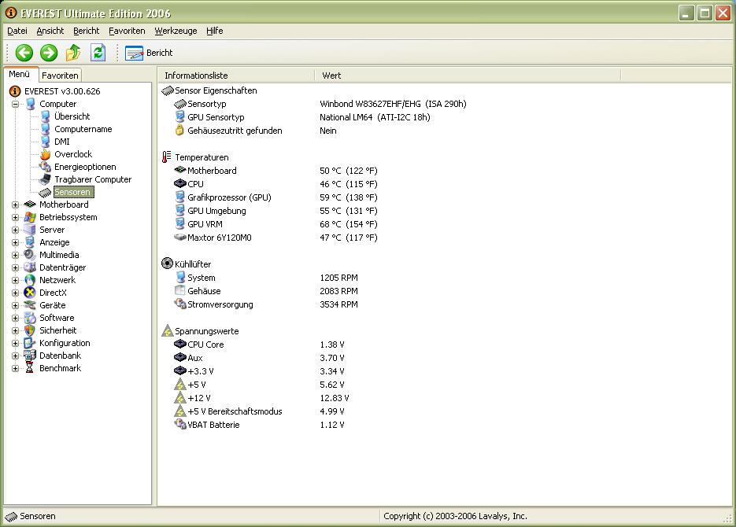Image resolution: width=736 pixels, height=527 pixels.
Task: Click the Sicherheit shield icon
Action: pos(30,330)
